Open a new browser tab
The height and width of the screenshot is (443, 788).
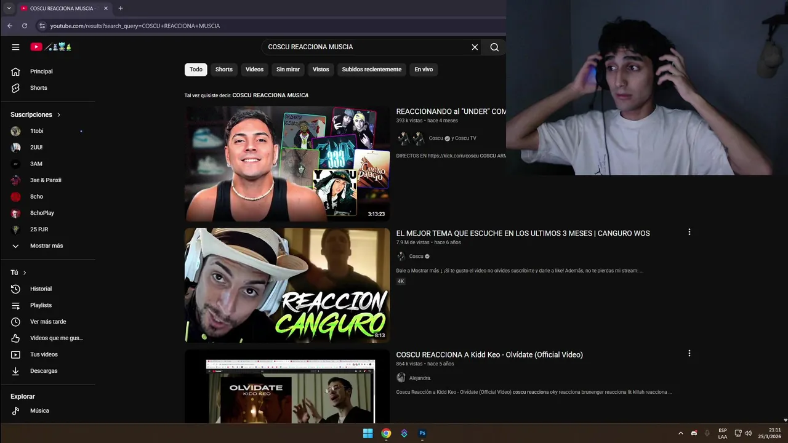tap(121, 8)
